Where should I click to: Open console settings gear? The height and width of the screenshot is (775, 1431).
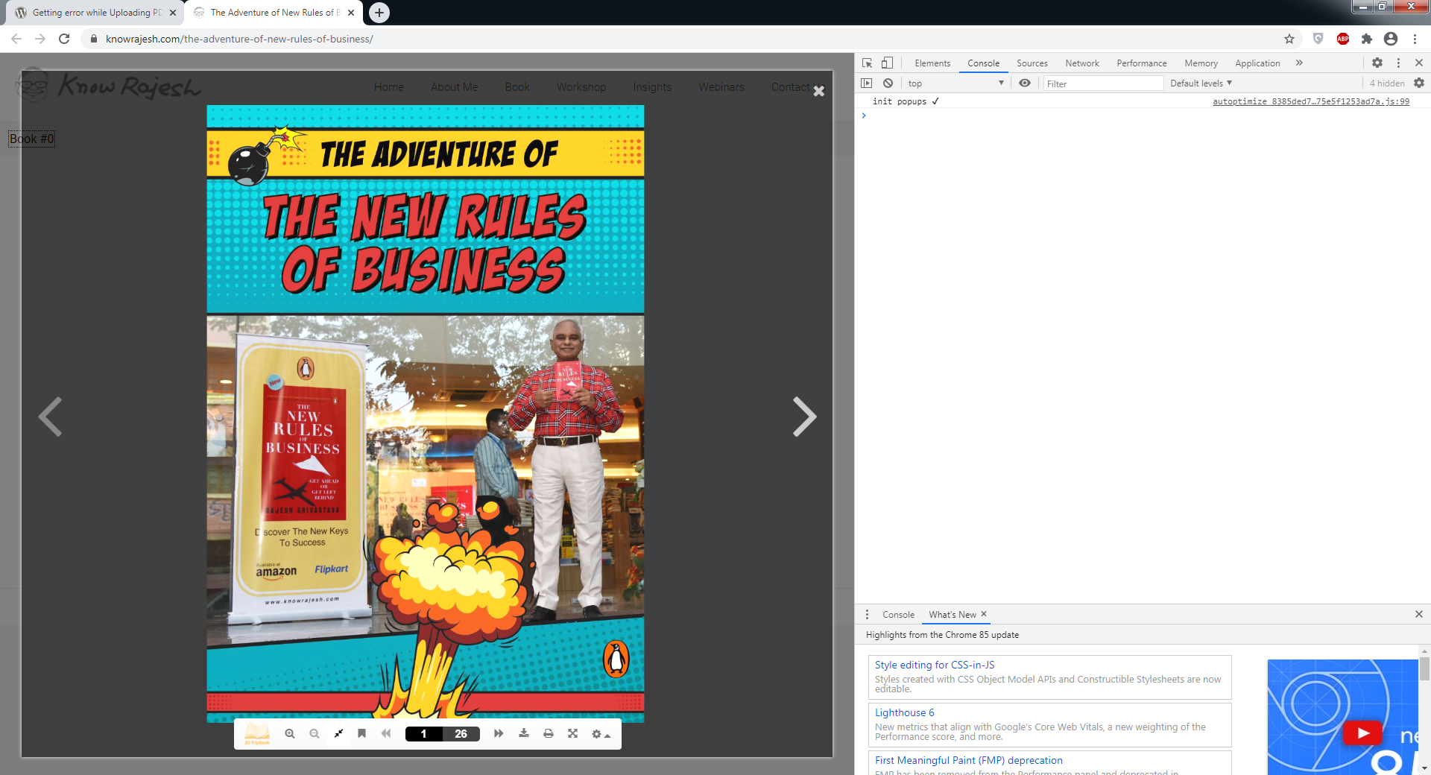click(1419, 83)
